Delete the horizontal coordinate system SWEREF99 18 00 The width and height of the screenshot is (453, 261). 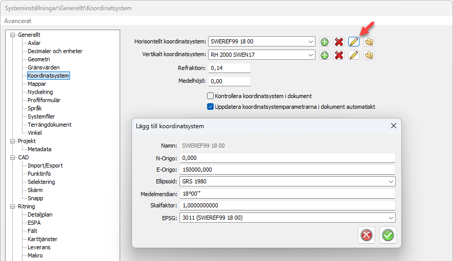point(338,42)
